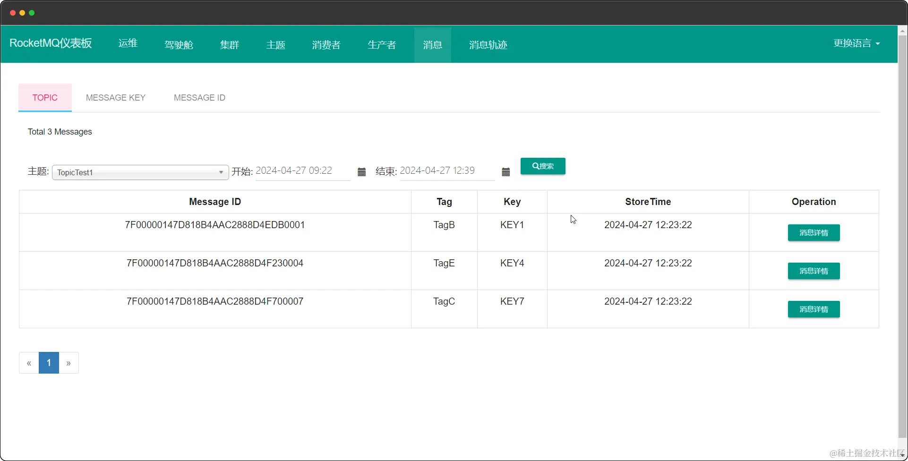Select message ID ending in F230004
Image resolution: width=908 pixels, height=461 pixels.
pyautogui.click(x=215, y=263)
